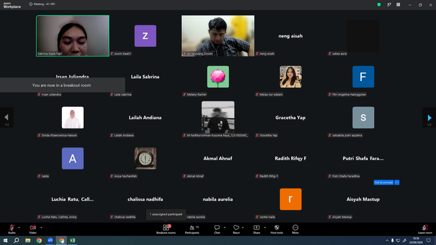Viewport: 436px width, 245px height.
Task: Change gallery view layout icon
Action: coord(398,5)
